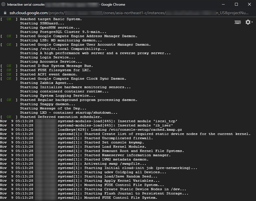Screen dimensions: 256x201
Task: Click 'Started Google Compute Engine Address Manager Daemon.'
Action: 79,36
